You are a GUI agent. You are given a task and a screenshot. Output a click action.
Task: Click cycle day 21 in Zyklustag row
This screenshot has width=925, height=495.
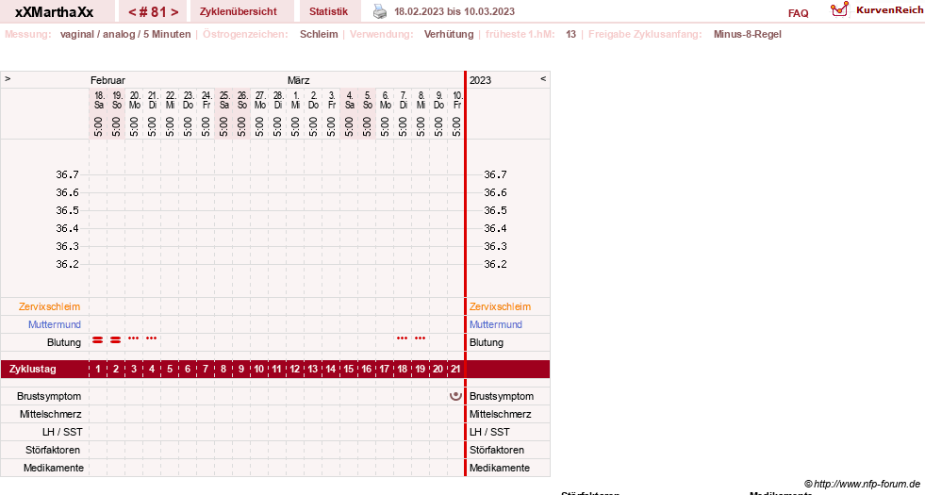click(455, 369)
